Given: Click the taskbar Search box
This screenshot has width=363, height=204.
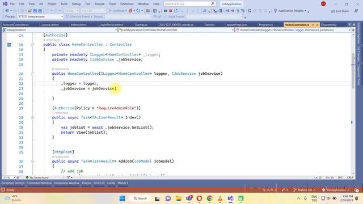Looking at the screenshot, I should [140, 198].
